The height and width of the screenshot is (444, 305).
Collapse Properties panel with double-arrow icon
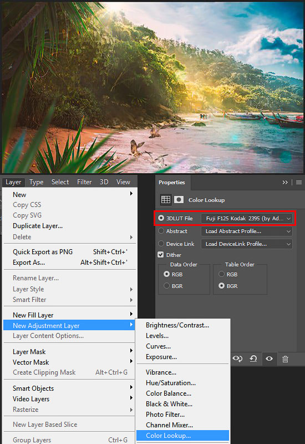point(285,183)
